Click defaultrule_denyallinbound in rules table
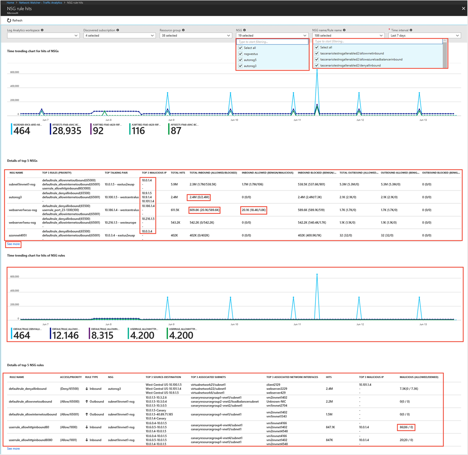468x455 pixels. [28, 389]
